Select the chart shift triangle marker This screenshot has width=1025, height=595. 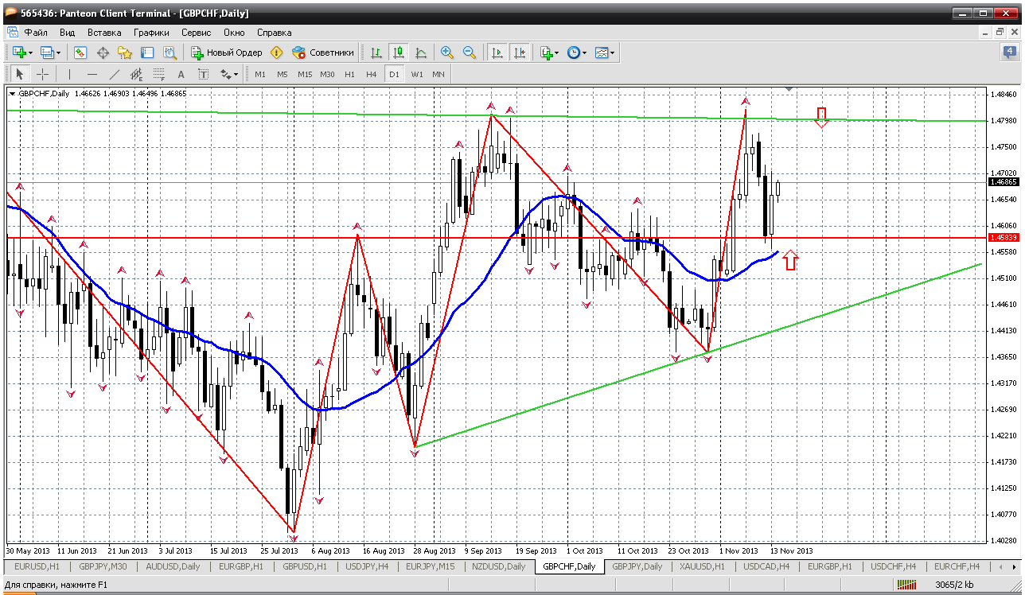pos(789,88)
